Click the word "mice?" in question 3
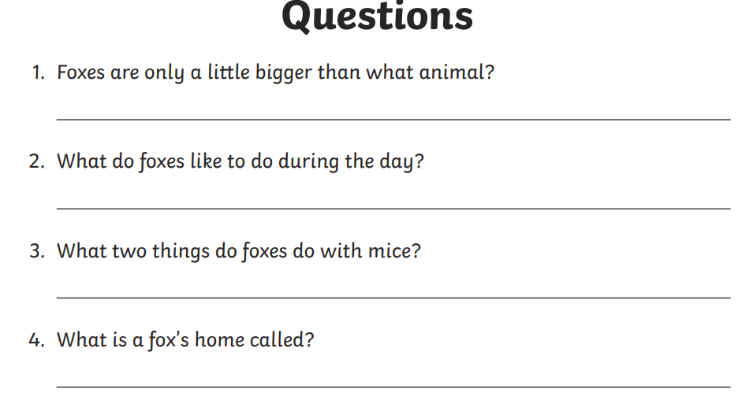This screenshot has width=753, height=396. (394, 250)
